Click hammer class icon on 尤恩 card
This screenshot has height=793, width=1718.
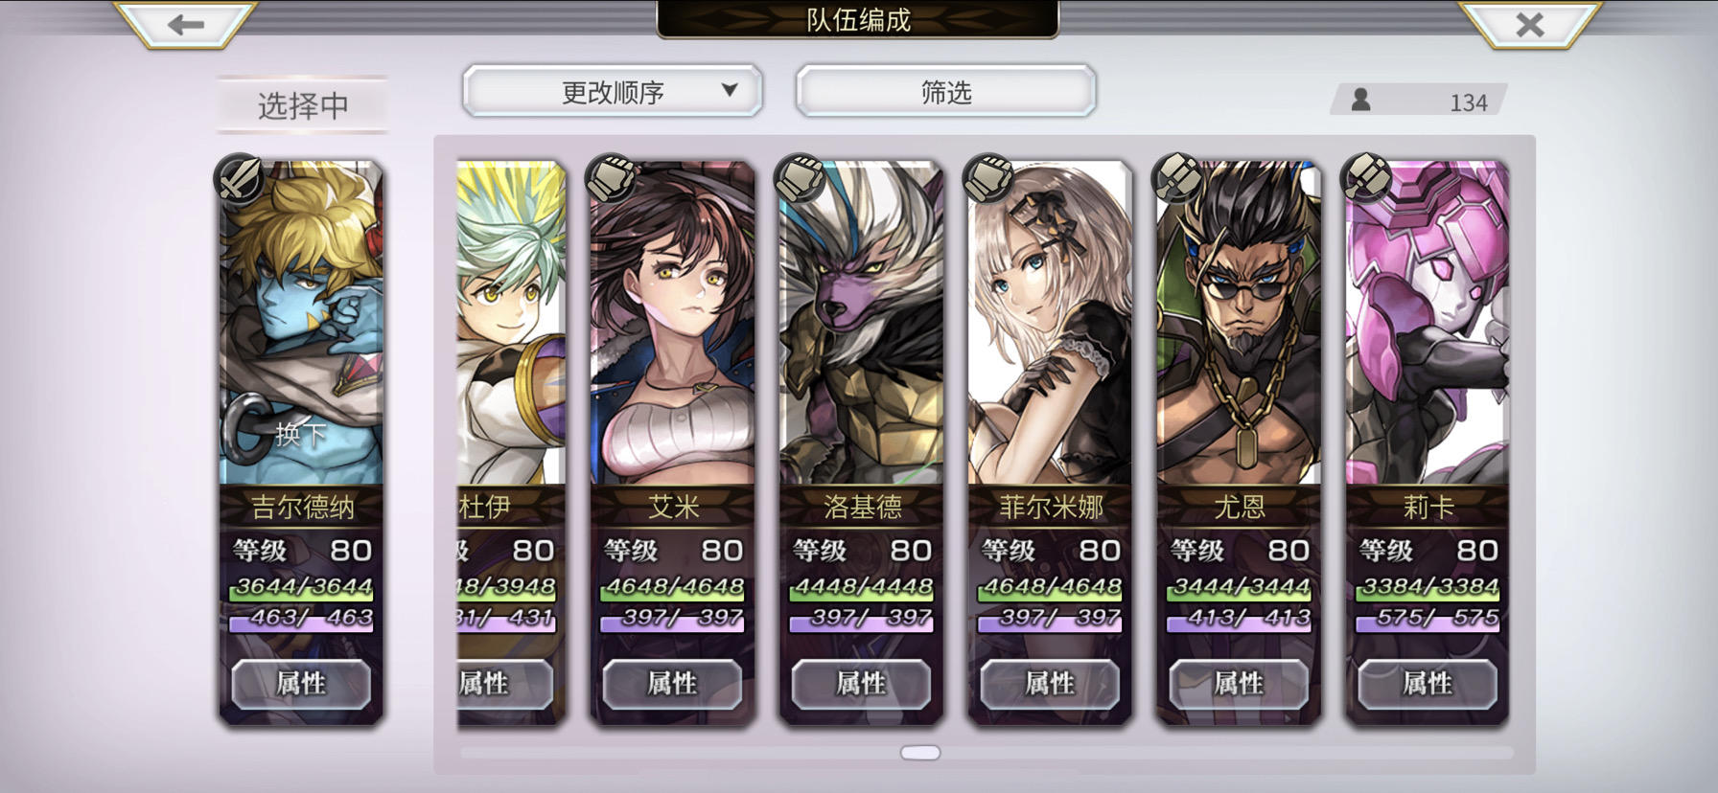(x=1177, y=178)
